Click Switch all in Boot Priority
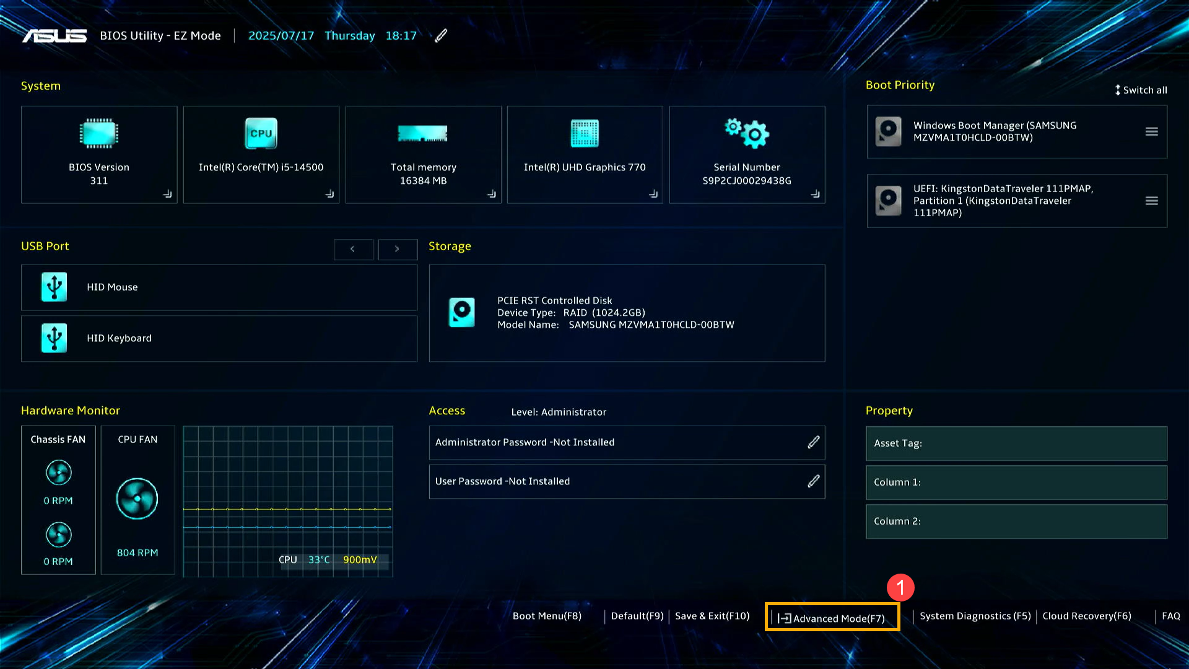 point(1141,90)
